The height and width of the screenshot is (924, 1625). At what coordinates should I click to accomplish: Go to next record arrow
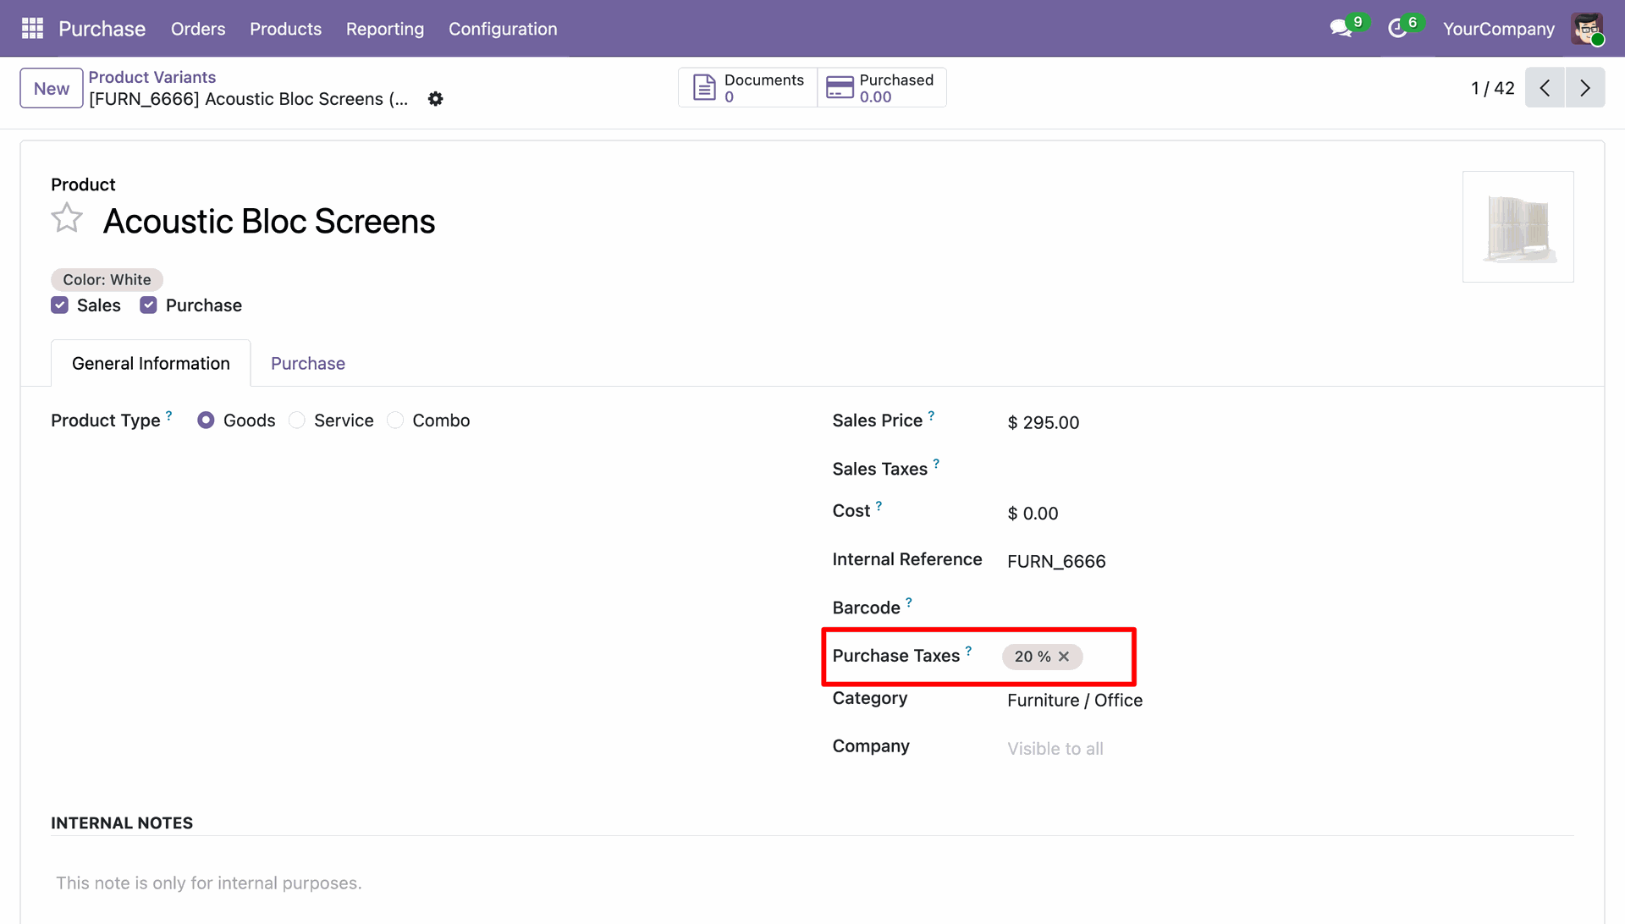click(1584, 88)
